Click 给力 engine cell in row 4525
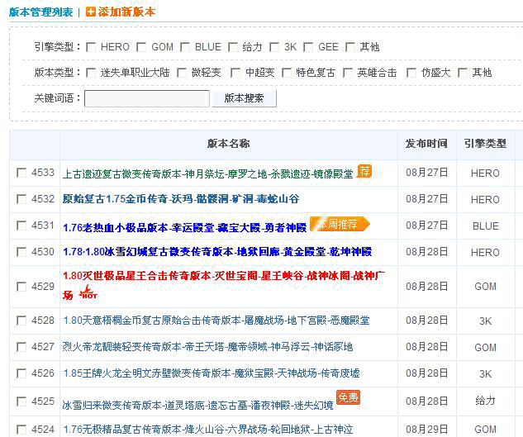This screenshot has height=437, width=523. point(485,401)
